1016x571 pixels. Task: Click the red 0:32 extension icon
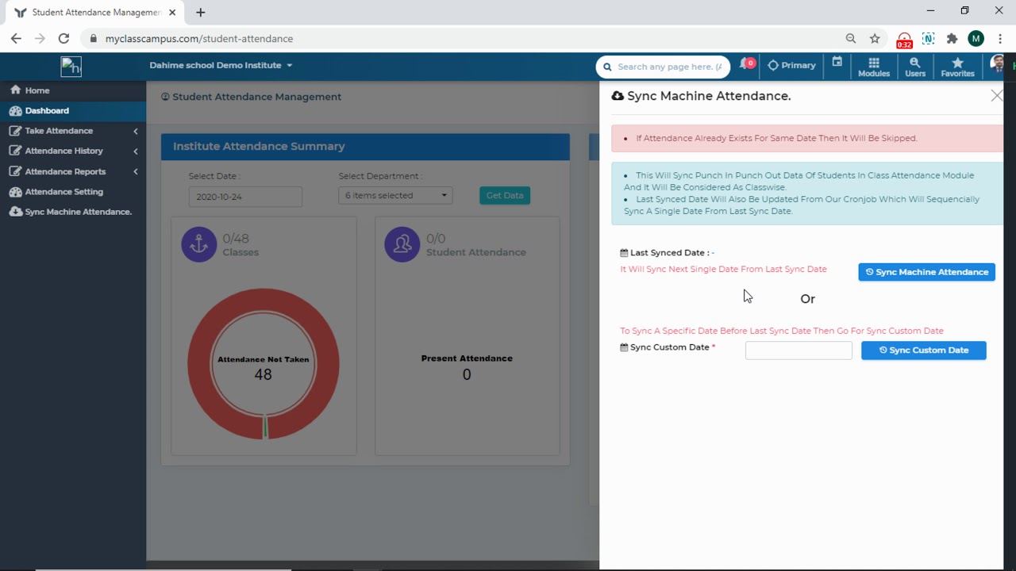[904, 40]
